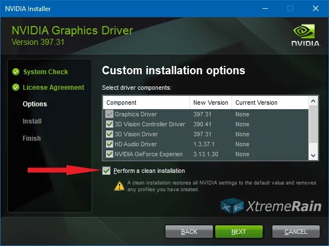Screen dimensions: 329x246
Task: Click the yellow warning triangle icon
Action: pos(119,186)
